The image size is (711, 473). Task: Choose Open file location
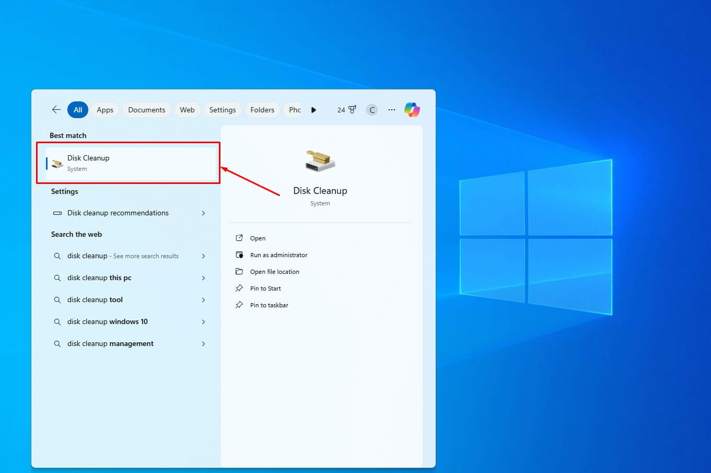[x=275, y=272]
